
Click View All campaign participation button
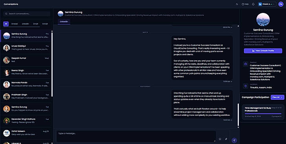pos(277,97)
